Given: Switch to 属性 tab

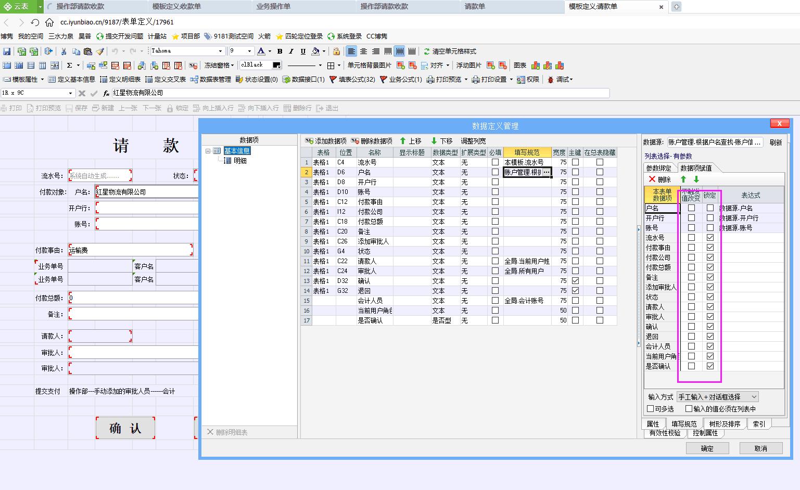Looking at the screenshot, I should (x=653, y=424).
